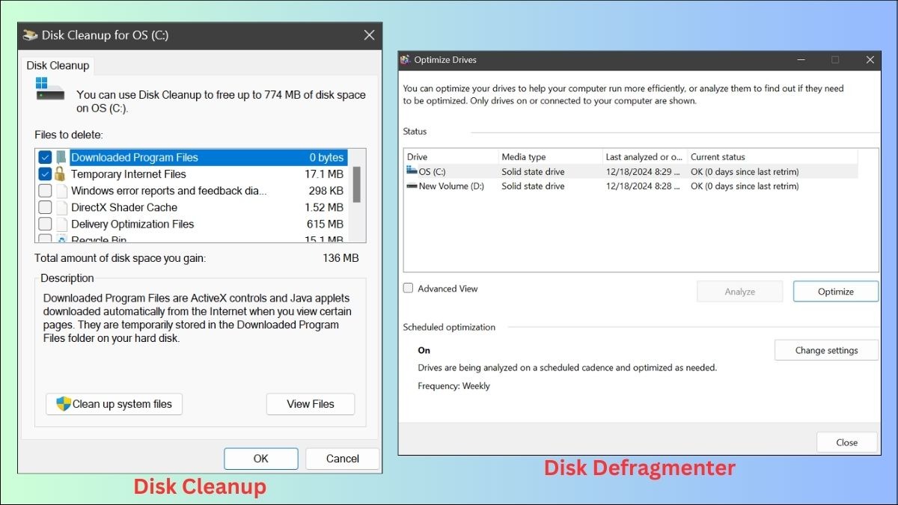898x505 pixels.
Task: Confirm Disk Cleanup with OK
Action: point(260,459)
